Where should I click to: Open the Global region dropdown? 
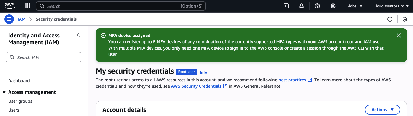(x=354, y=6)
